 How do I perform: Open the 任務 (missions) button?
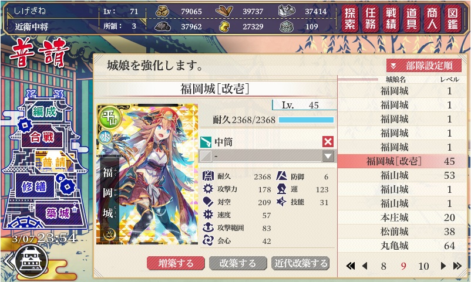[371, 19]
